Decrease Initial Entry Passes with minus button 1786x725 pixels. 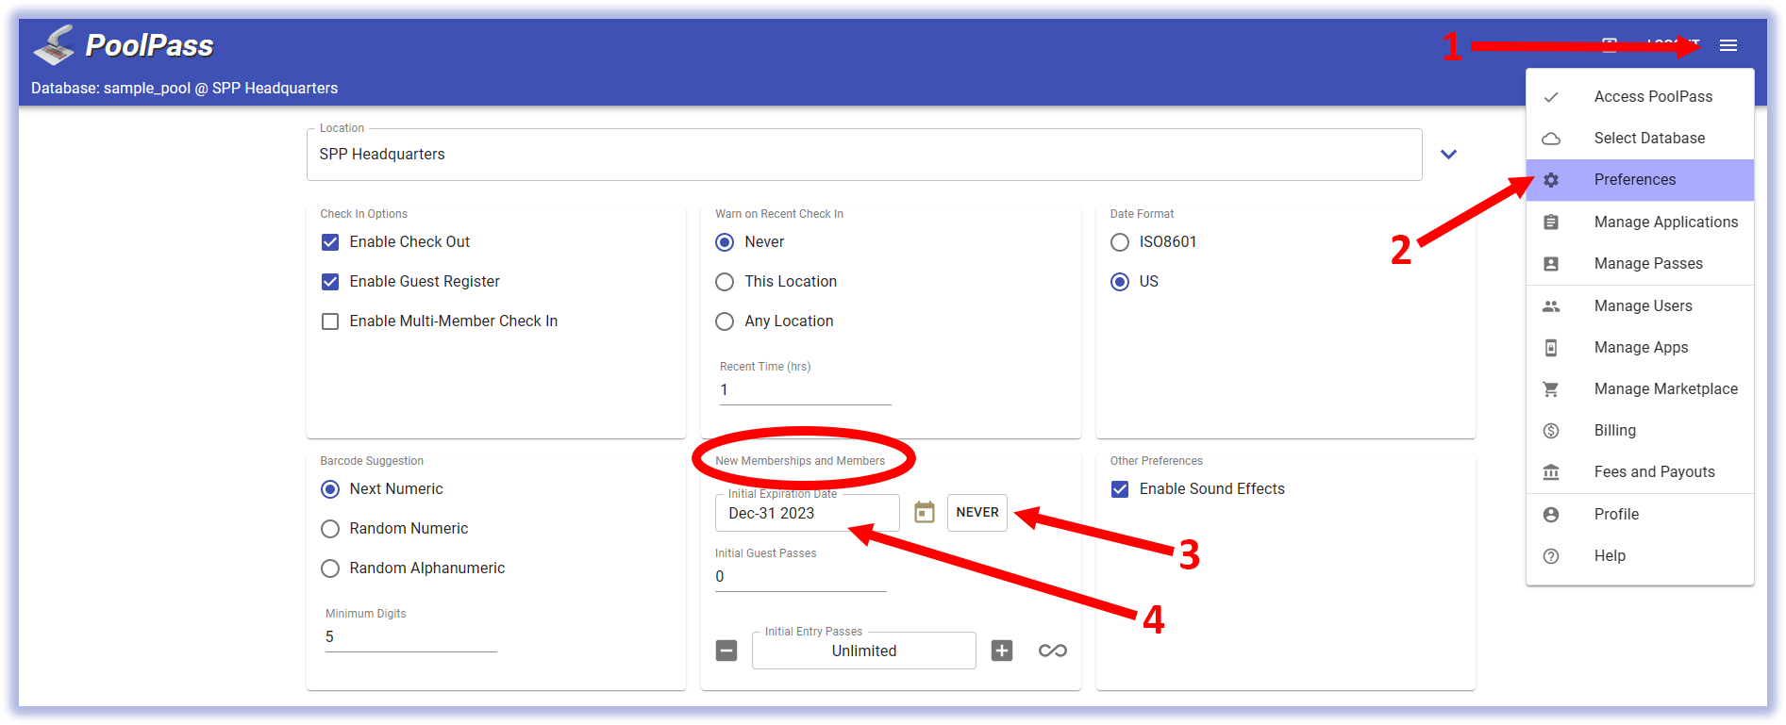pos(726,651)
